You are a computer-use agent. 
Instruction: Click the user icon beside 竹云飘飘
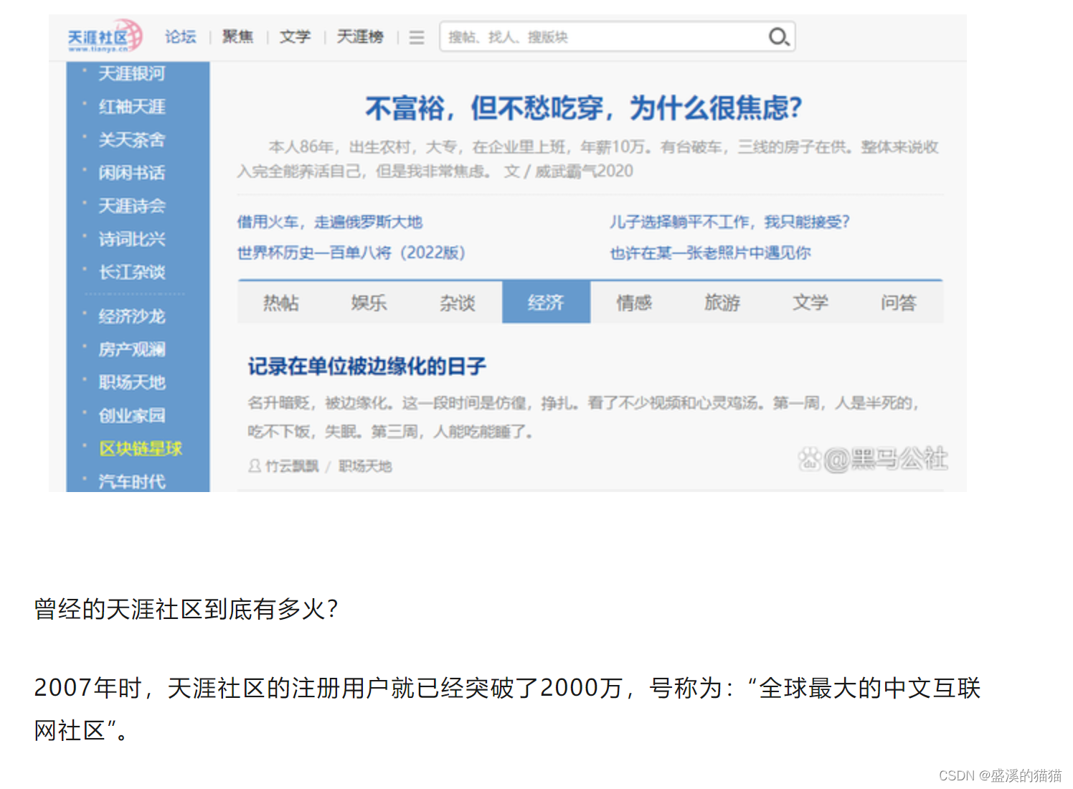click(255, 466)
